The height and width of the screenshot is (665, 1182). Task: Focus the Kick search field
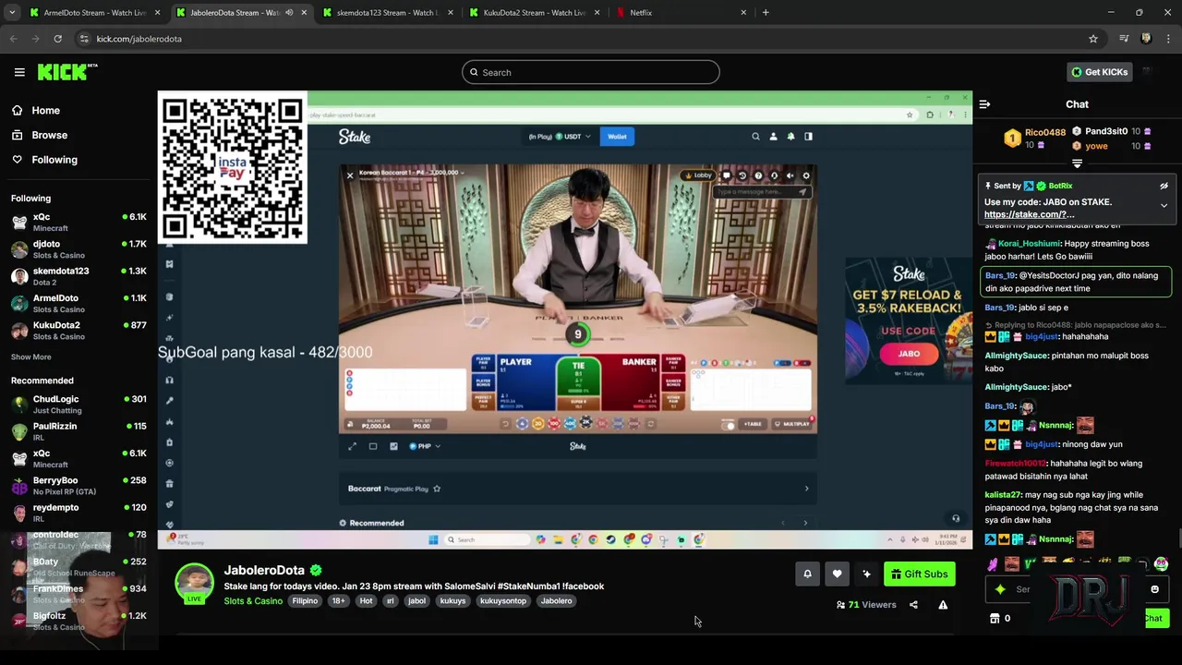click(591, 72)
